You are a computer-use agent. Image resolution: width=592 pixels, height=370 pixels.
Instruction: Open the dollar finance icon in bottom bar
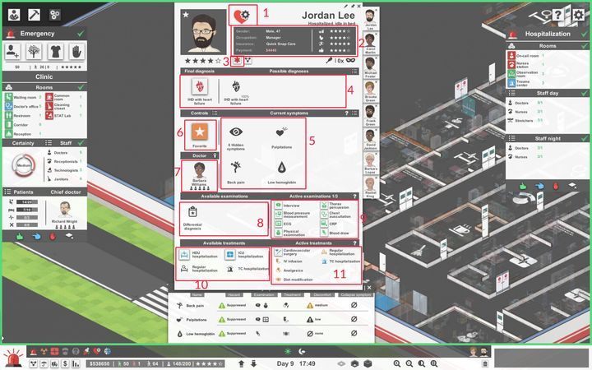65,363
